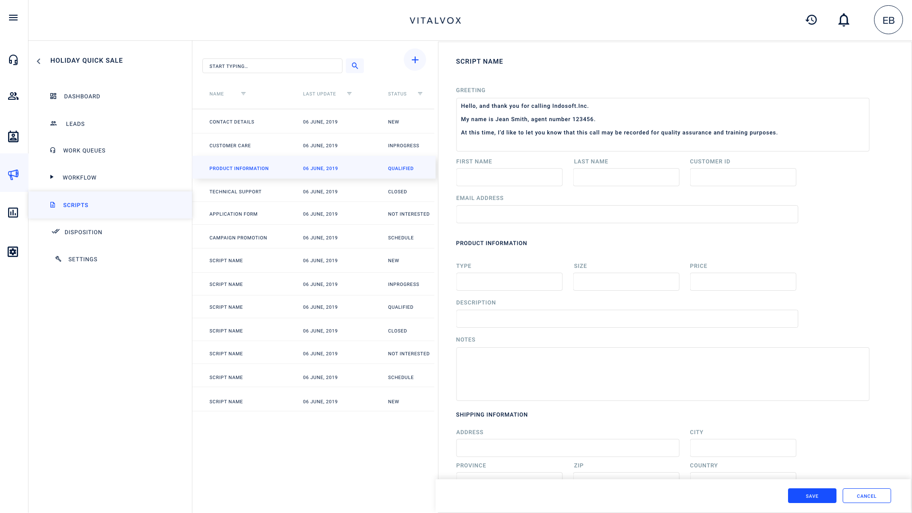Click the Notes text area
912x513 pixels.
663,374
